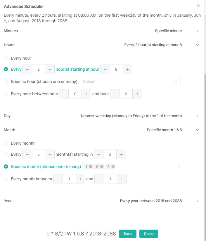Open the Specific hour Select dropdown
This screenshot has height=241, width=206.
click(130, 82)
